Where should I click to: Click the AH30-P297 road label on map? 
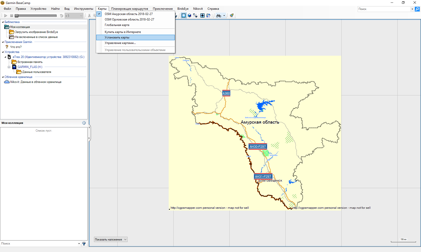[258, 147]
